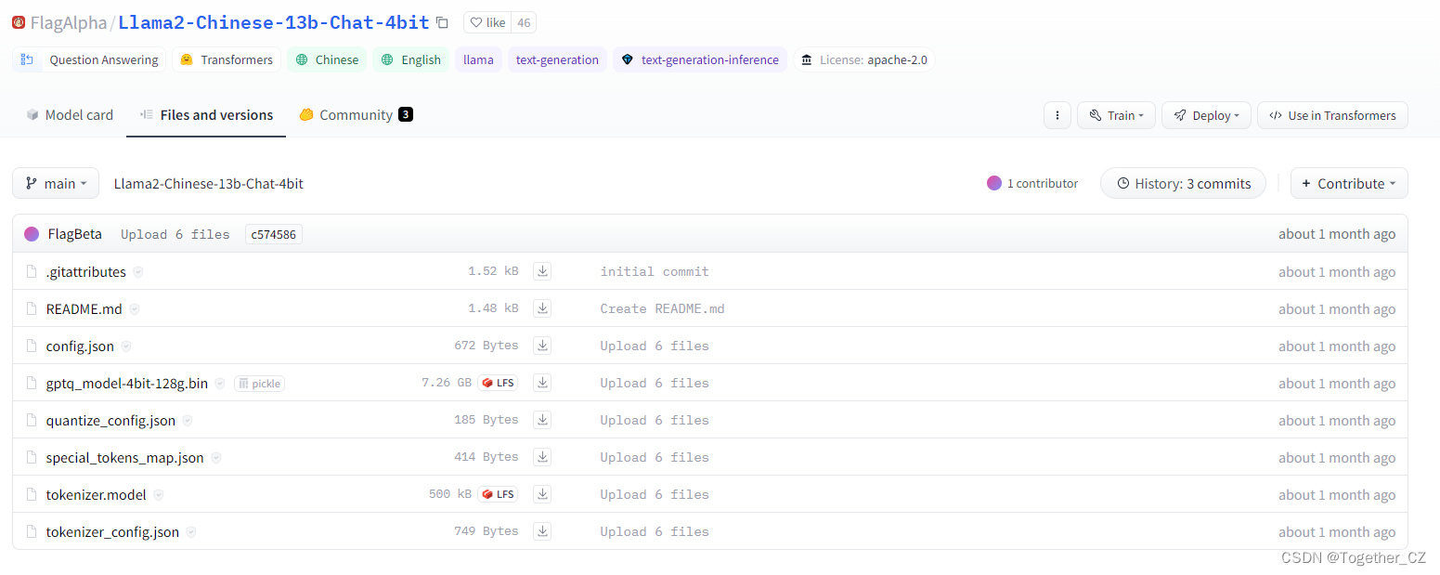Click the text-generation-inference tag
Viewport: 1440px width, 575px height.
[x=700, y=59]
